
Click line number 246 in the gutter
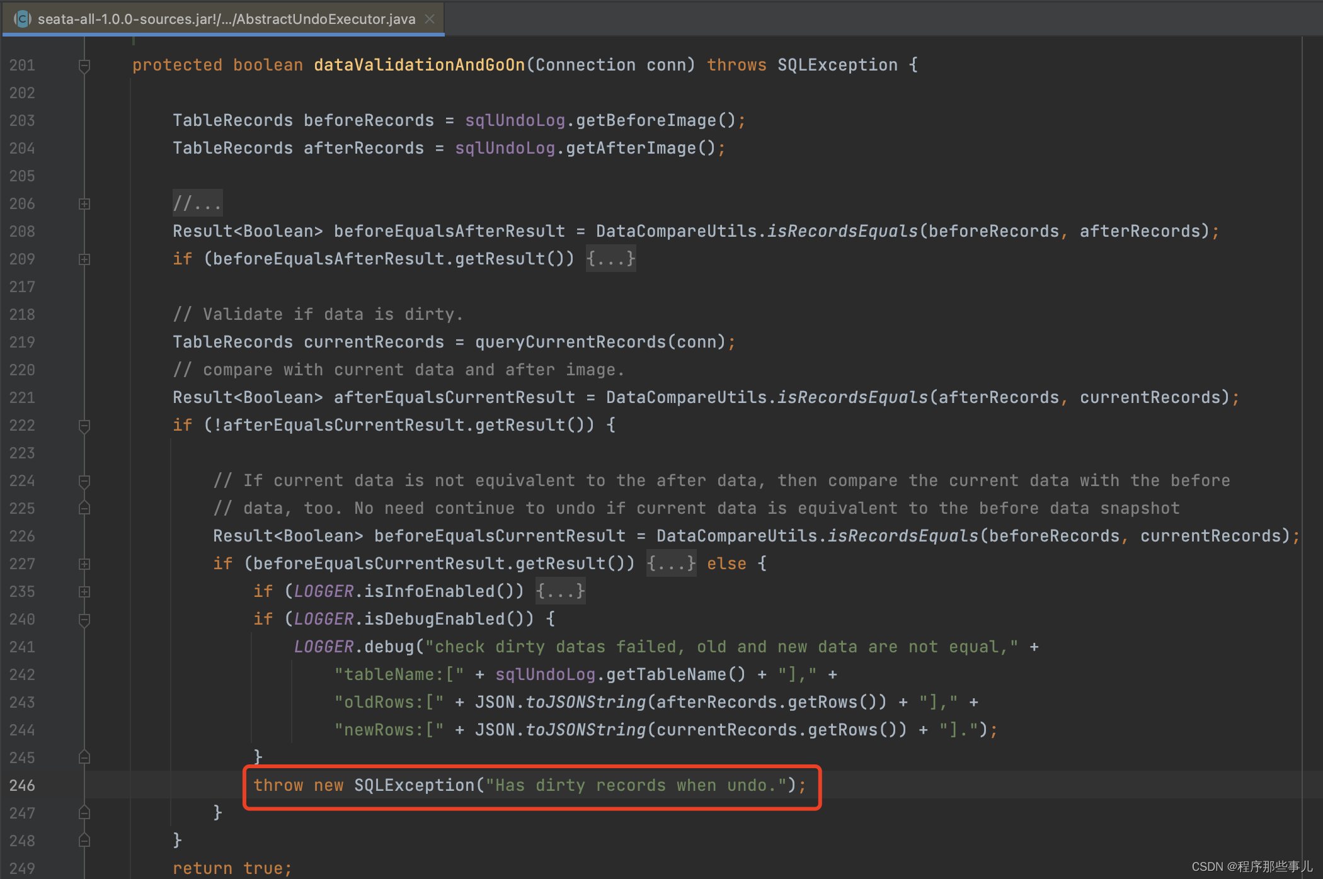click(x=23, y=785)
